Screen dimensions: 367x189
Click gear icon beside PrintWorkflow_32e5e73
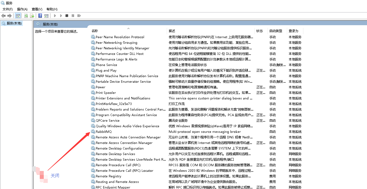pos(93,104)
